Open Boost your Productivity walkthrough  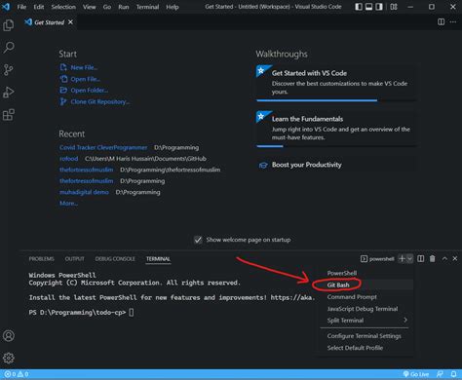click(x=336, y=165)
